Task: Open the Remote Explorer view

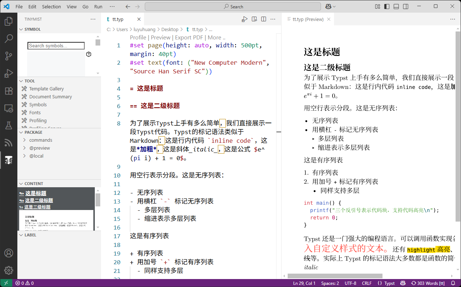Action: coord(9,108)
